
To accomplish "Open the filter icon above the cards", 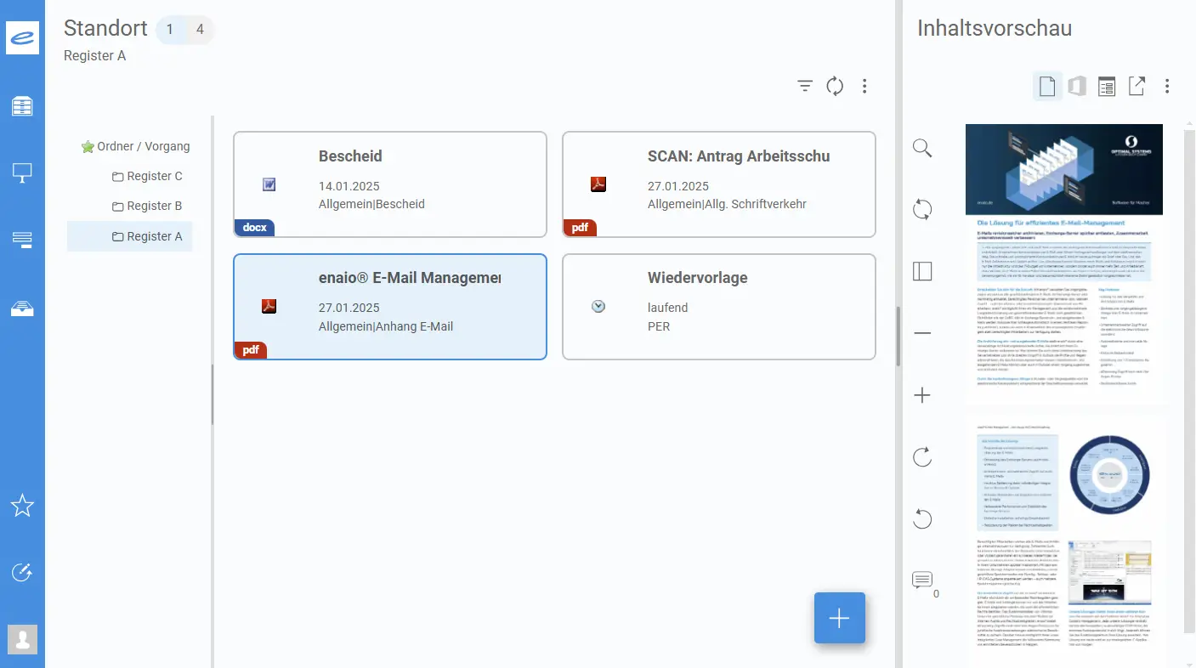I will 805,86.
